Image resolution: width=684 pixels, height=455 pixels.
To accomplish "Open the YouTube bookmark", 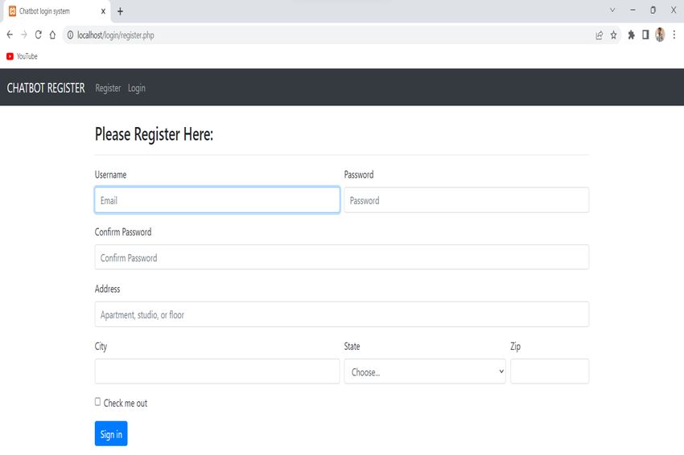I will tap(22, 56).
